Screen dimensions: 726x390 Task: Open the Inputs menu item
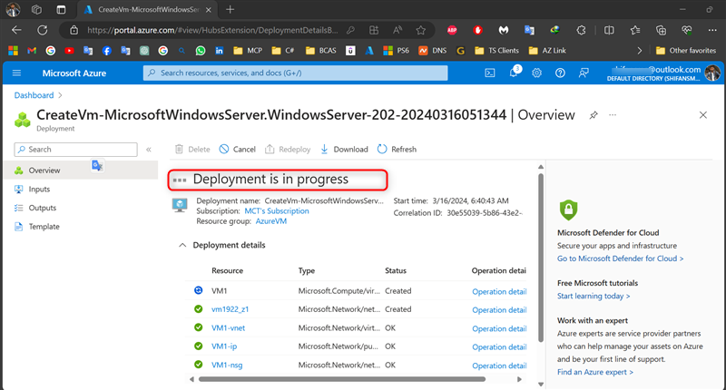(38, 189)
